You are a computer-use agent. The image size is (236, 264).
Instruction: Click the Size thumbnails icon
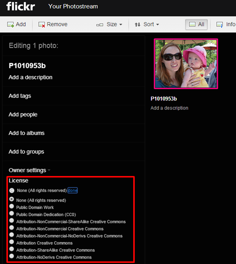click(x=100, y=25)
